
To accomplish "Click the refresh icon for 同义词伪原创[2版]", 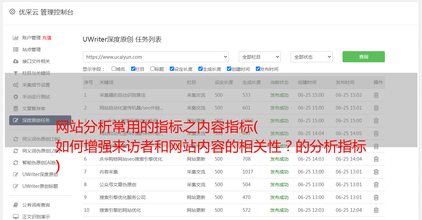I will tap(15, 151).
